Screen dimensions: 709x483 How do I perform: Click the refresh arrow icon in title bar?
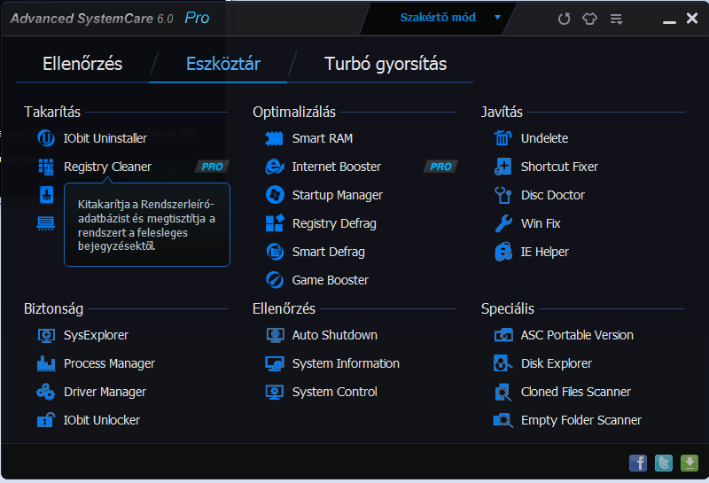coord(564,19)
